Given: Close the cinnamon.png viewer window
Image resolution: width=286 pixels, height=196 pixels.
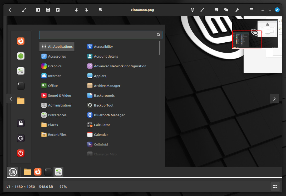Looking at the screenshot, I should click(x=277, y=10).
